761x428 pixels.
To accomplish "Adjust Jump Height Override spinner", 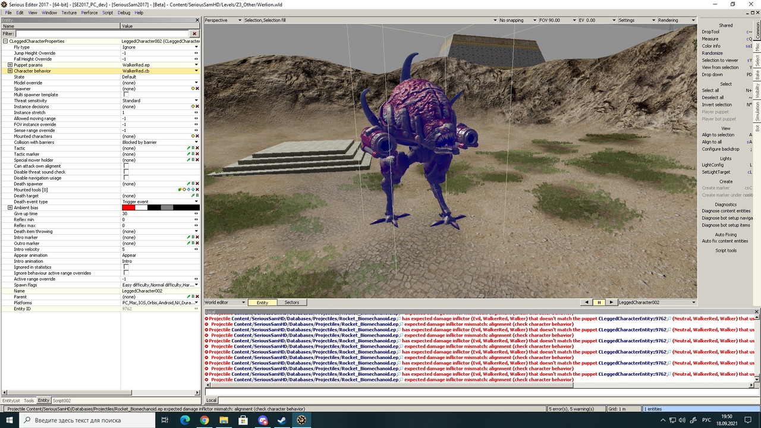I will [x=196, y=53].
